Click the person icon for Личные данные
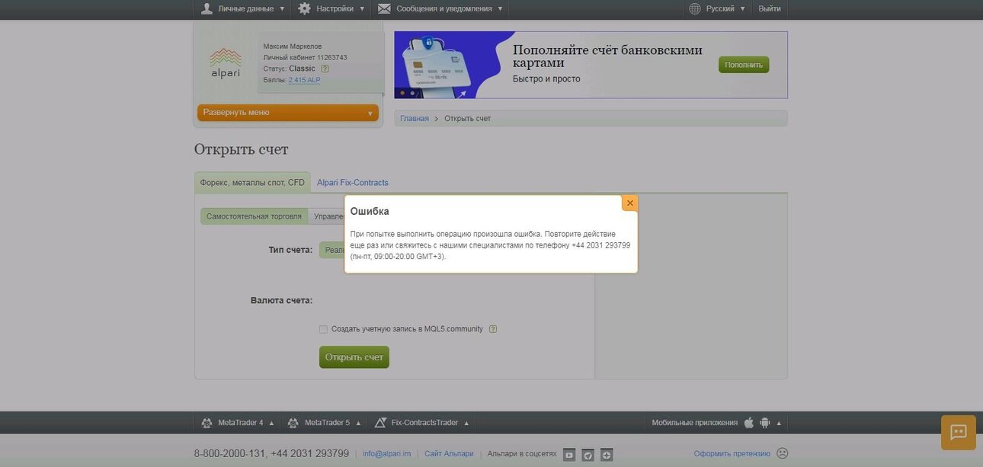 [x=207, y=8]
